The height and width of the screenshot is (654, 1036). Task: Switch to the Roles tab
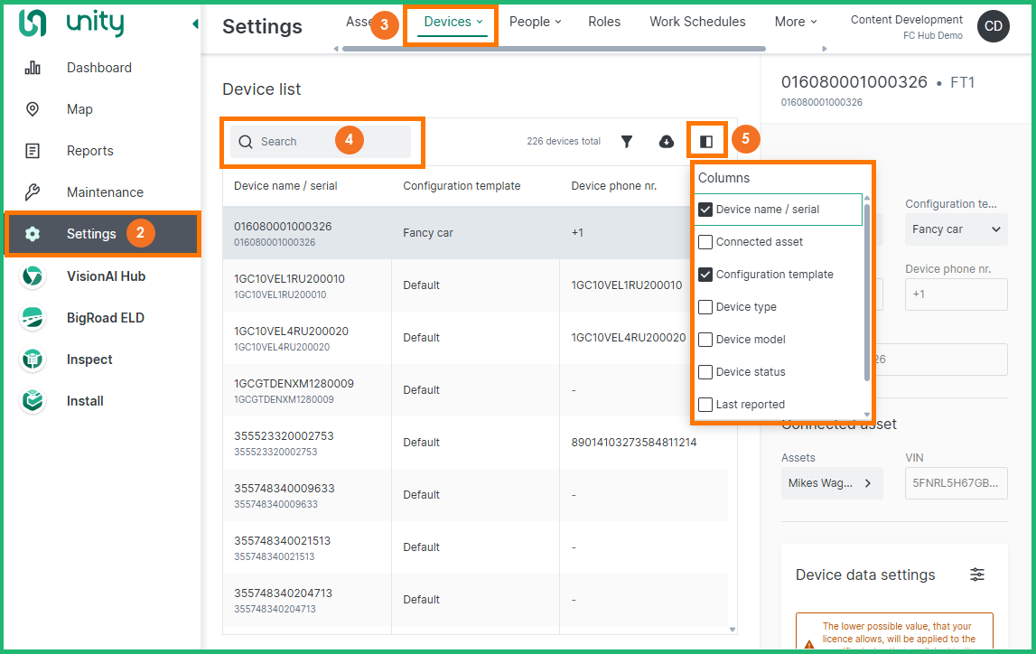pos(604,22)
